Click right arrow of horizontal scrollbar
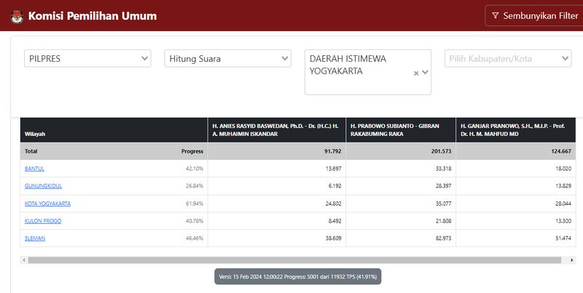Viewport: 583px width, 293px height. 572,260
